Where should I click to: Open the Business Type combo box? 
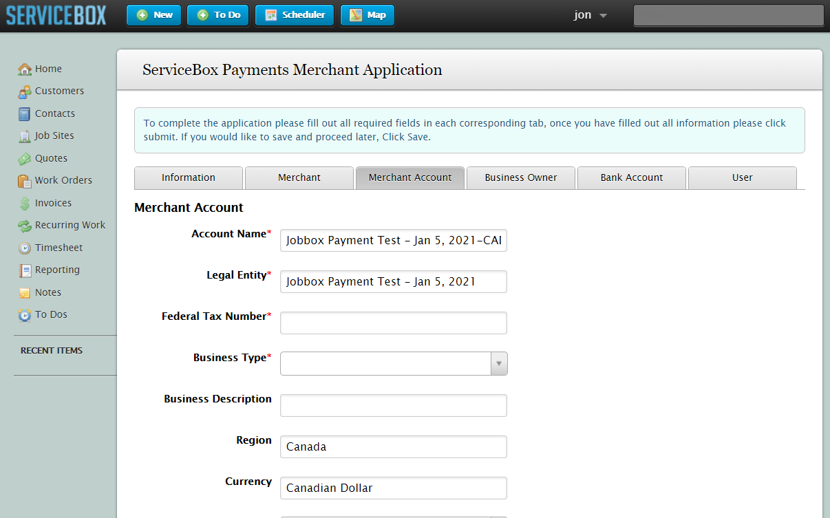[394, 363]
